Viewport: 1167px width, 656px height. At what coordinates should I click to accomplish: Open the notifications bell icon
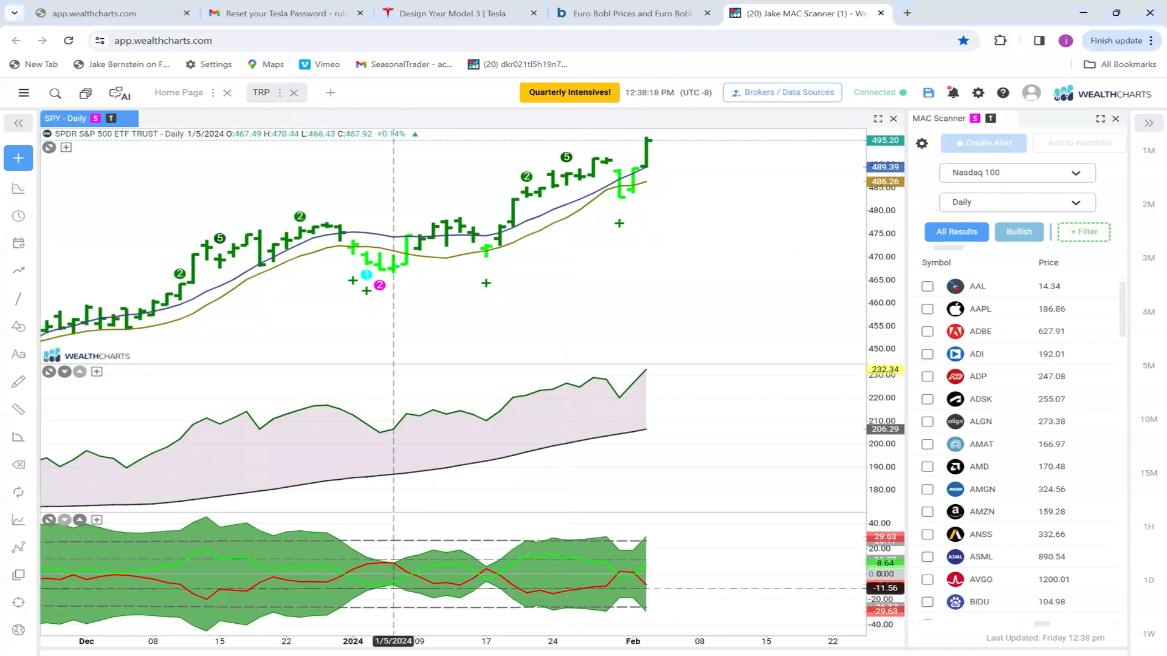[953, 92]
